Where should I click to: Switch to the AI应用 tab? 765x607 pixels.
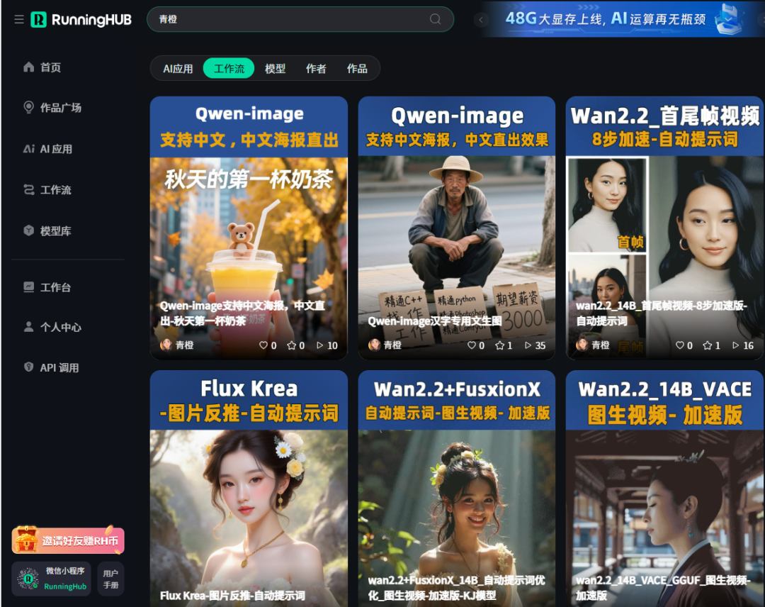tap(178, 68)
